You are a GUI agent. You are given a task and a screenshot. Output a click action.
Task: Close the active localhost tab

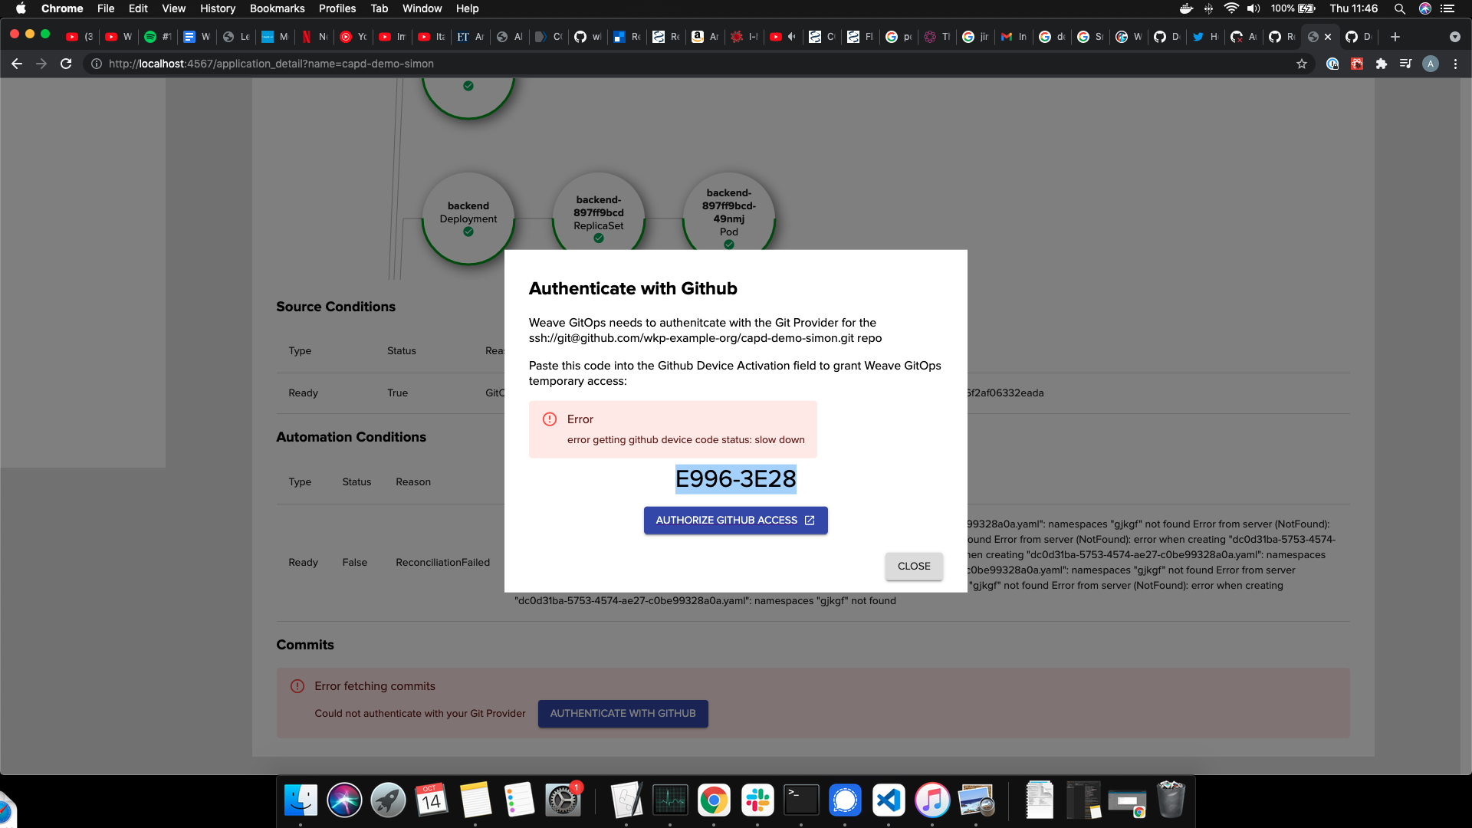pos(1328,37)
